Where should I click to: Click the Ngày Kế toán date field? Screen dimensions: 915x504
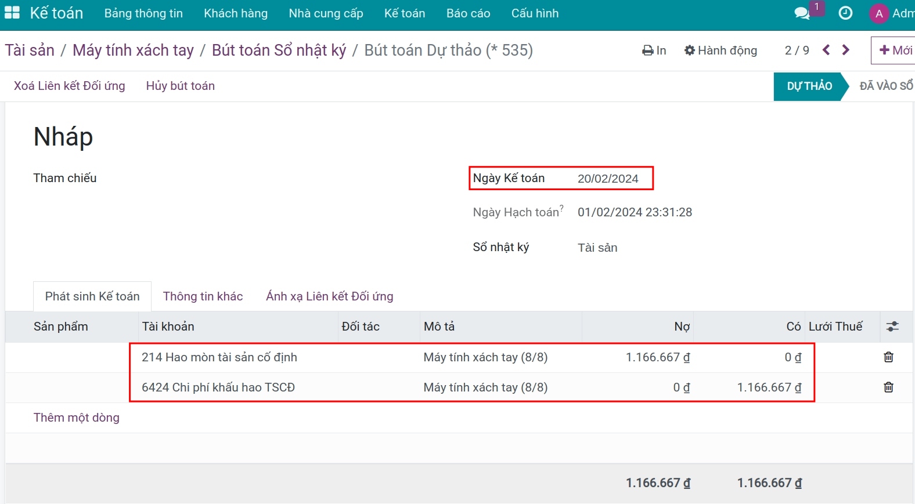608,179
